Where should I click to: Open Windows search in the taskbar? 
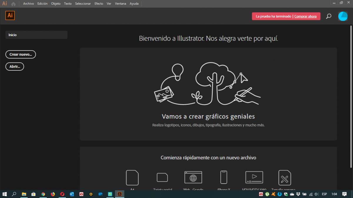click(14, 194)
